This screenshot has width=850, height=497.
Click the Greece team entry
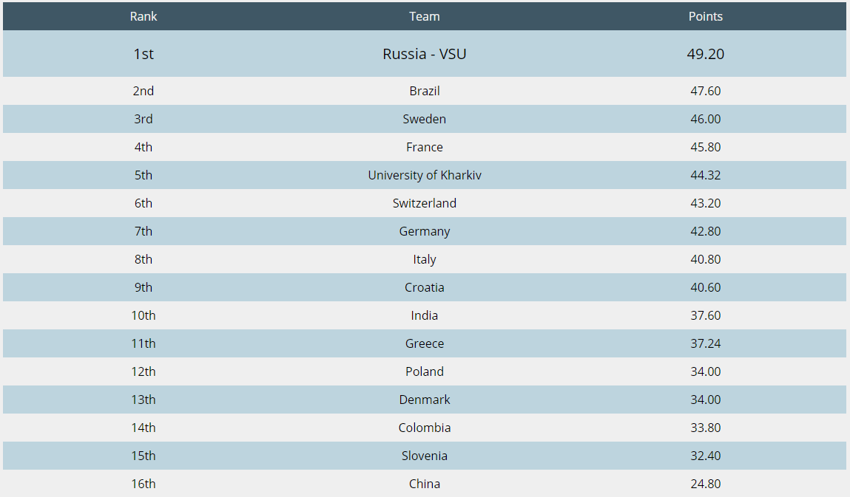coord(425,343)
